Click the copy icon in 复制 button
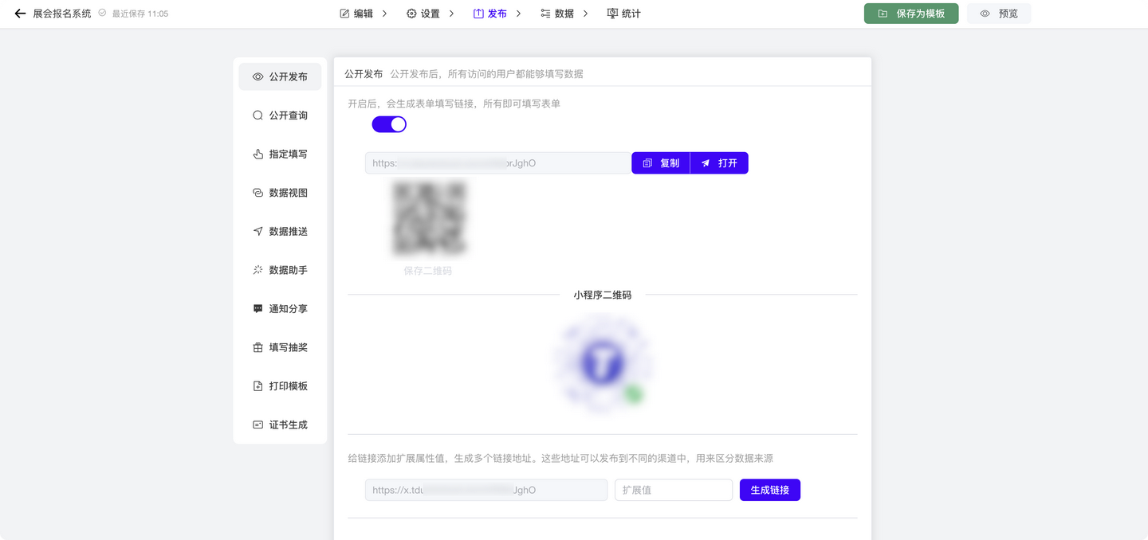Viewport: 1148px width, 540px height. 647,163
